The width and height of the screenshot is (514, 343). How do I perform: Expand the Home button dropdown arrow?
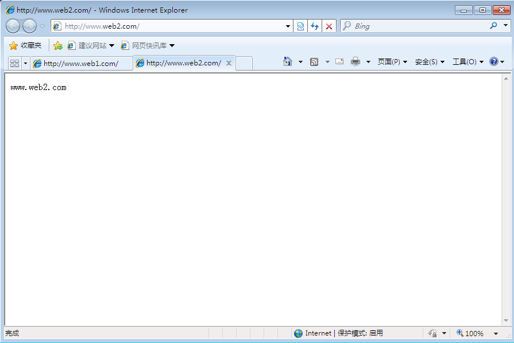pyautogui.click(x=300, y=61)
